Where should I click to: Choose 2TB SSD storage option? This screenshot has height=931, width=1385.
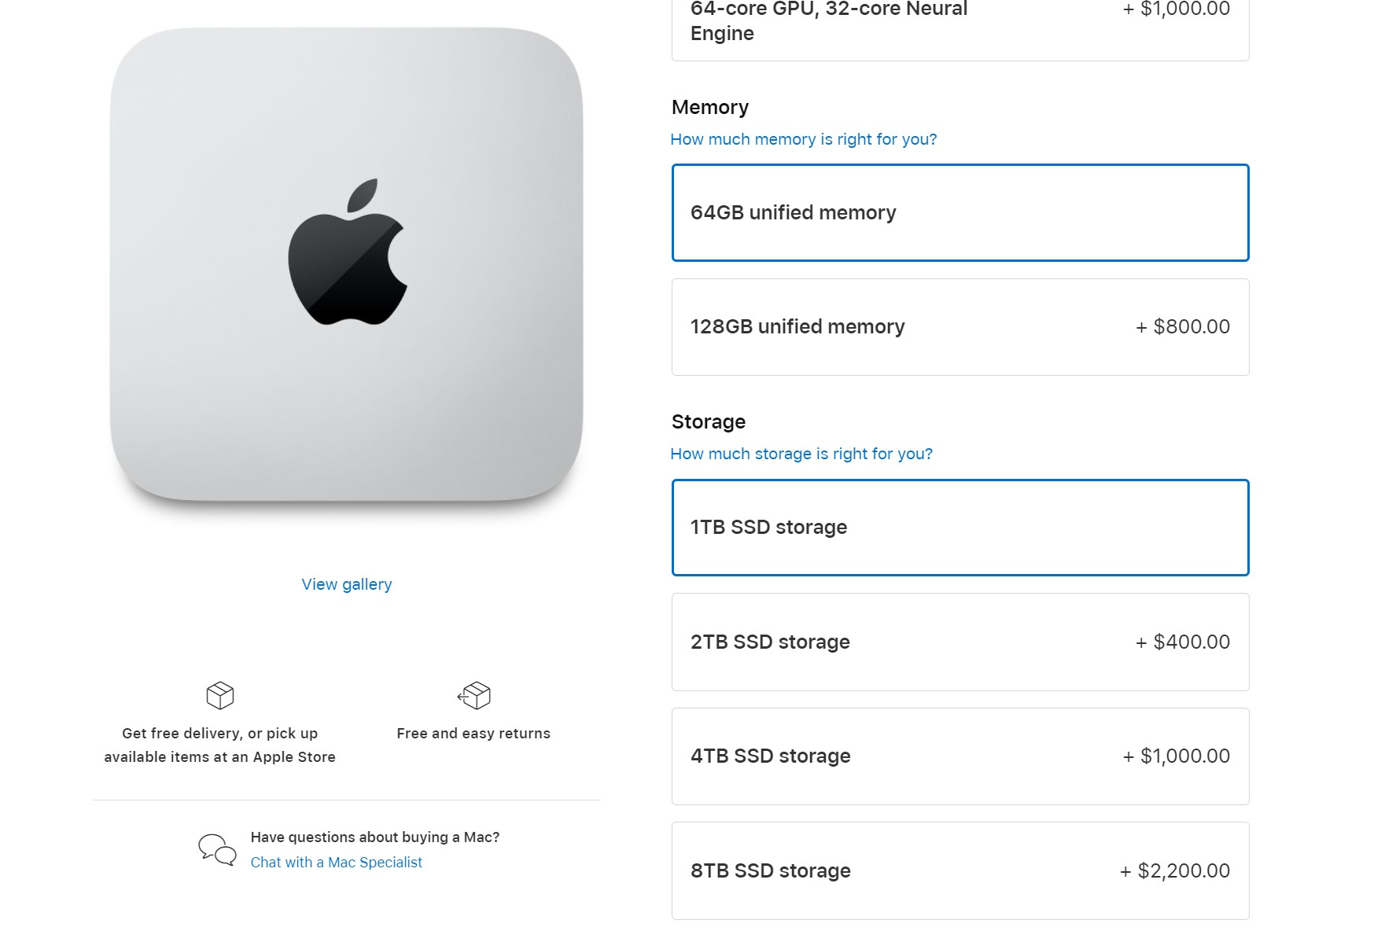coord(960,642)
